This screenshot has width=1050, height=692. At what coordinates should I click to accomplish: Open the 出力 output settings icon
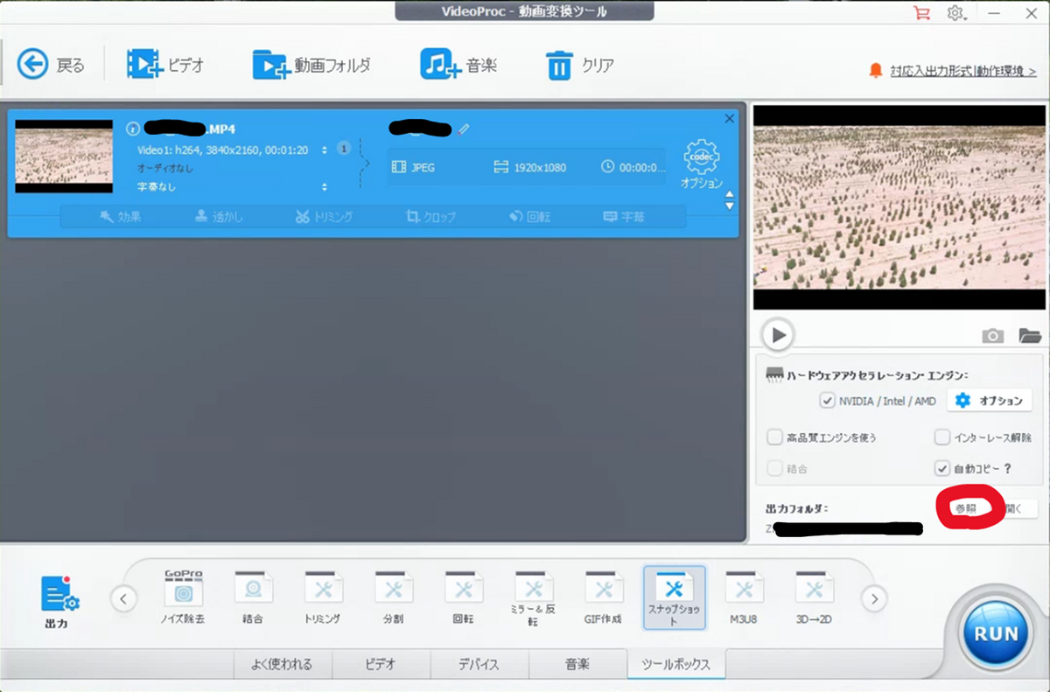[60, 602]
